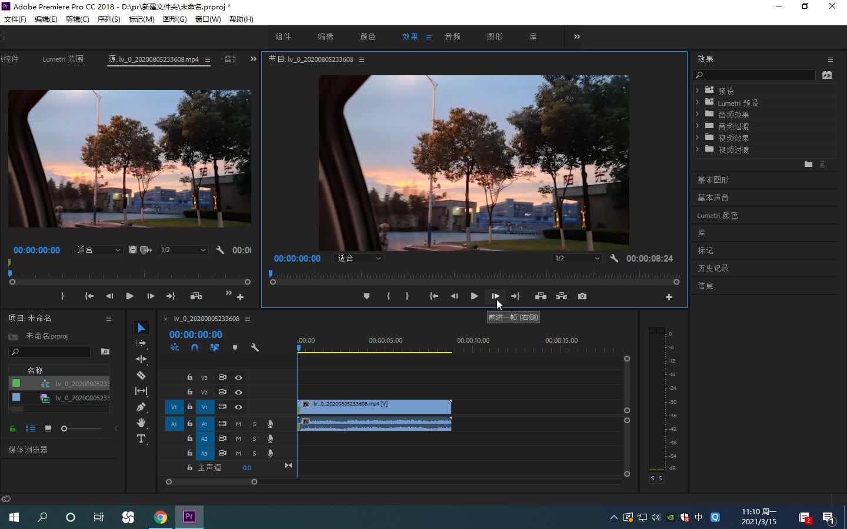Click the timeline horizontal zoom scrollbar
The width and height of the screenshot is (847, 529).
coord(212,482)
